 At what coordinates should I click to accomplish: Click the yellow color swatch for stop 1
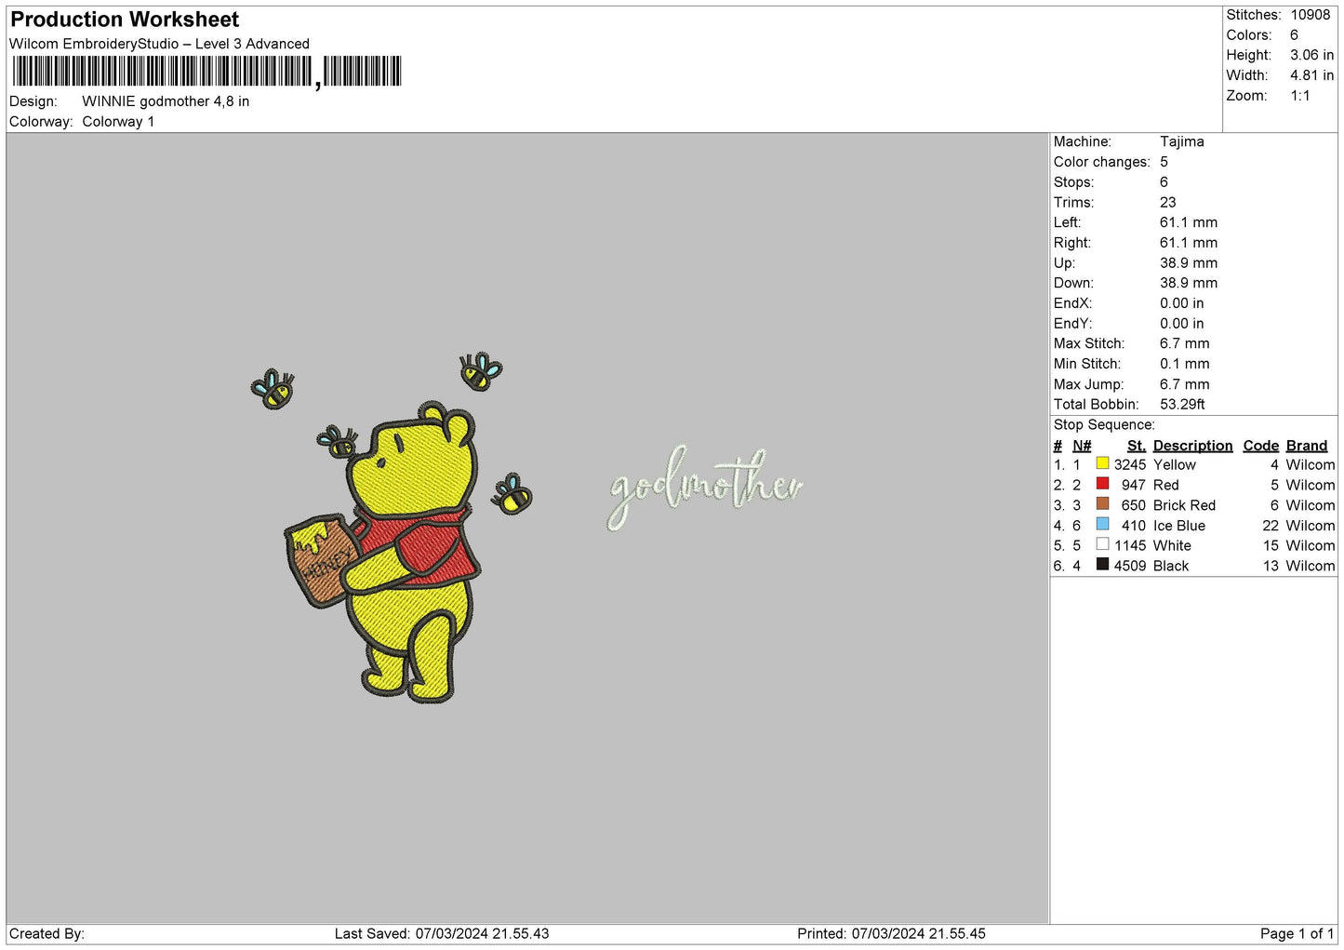(1102, 463)
